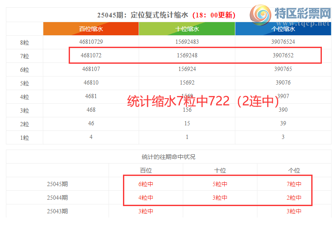This screenshot has height=232, width=335.
Task: Click the 6粒 tens value 156924
Action: coord(187,69)
